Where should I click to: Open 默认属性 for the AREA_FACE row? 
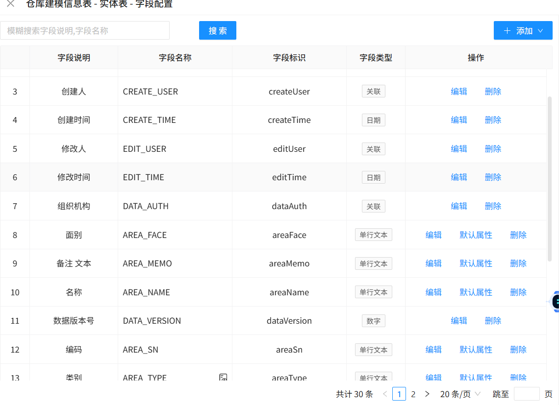pyautogui.click(x=476, y=235)
